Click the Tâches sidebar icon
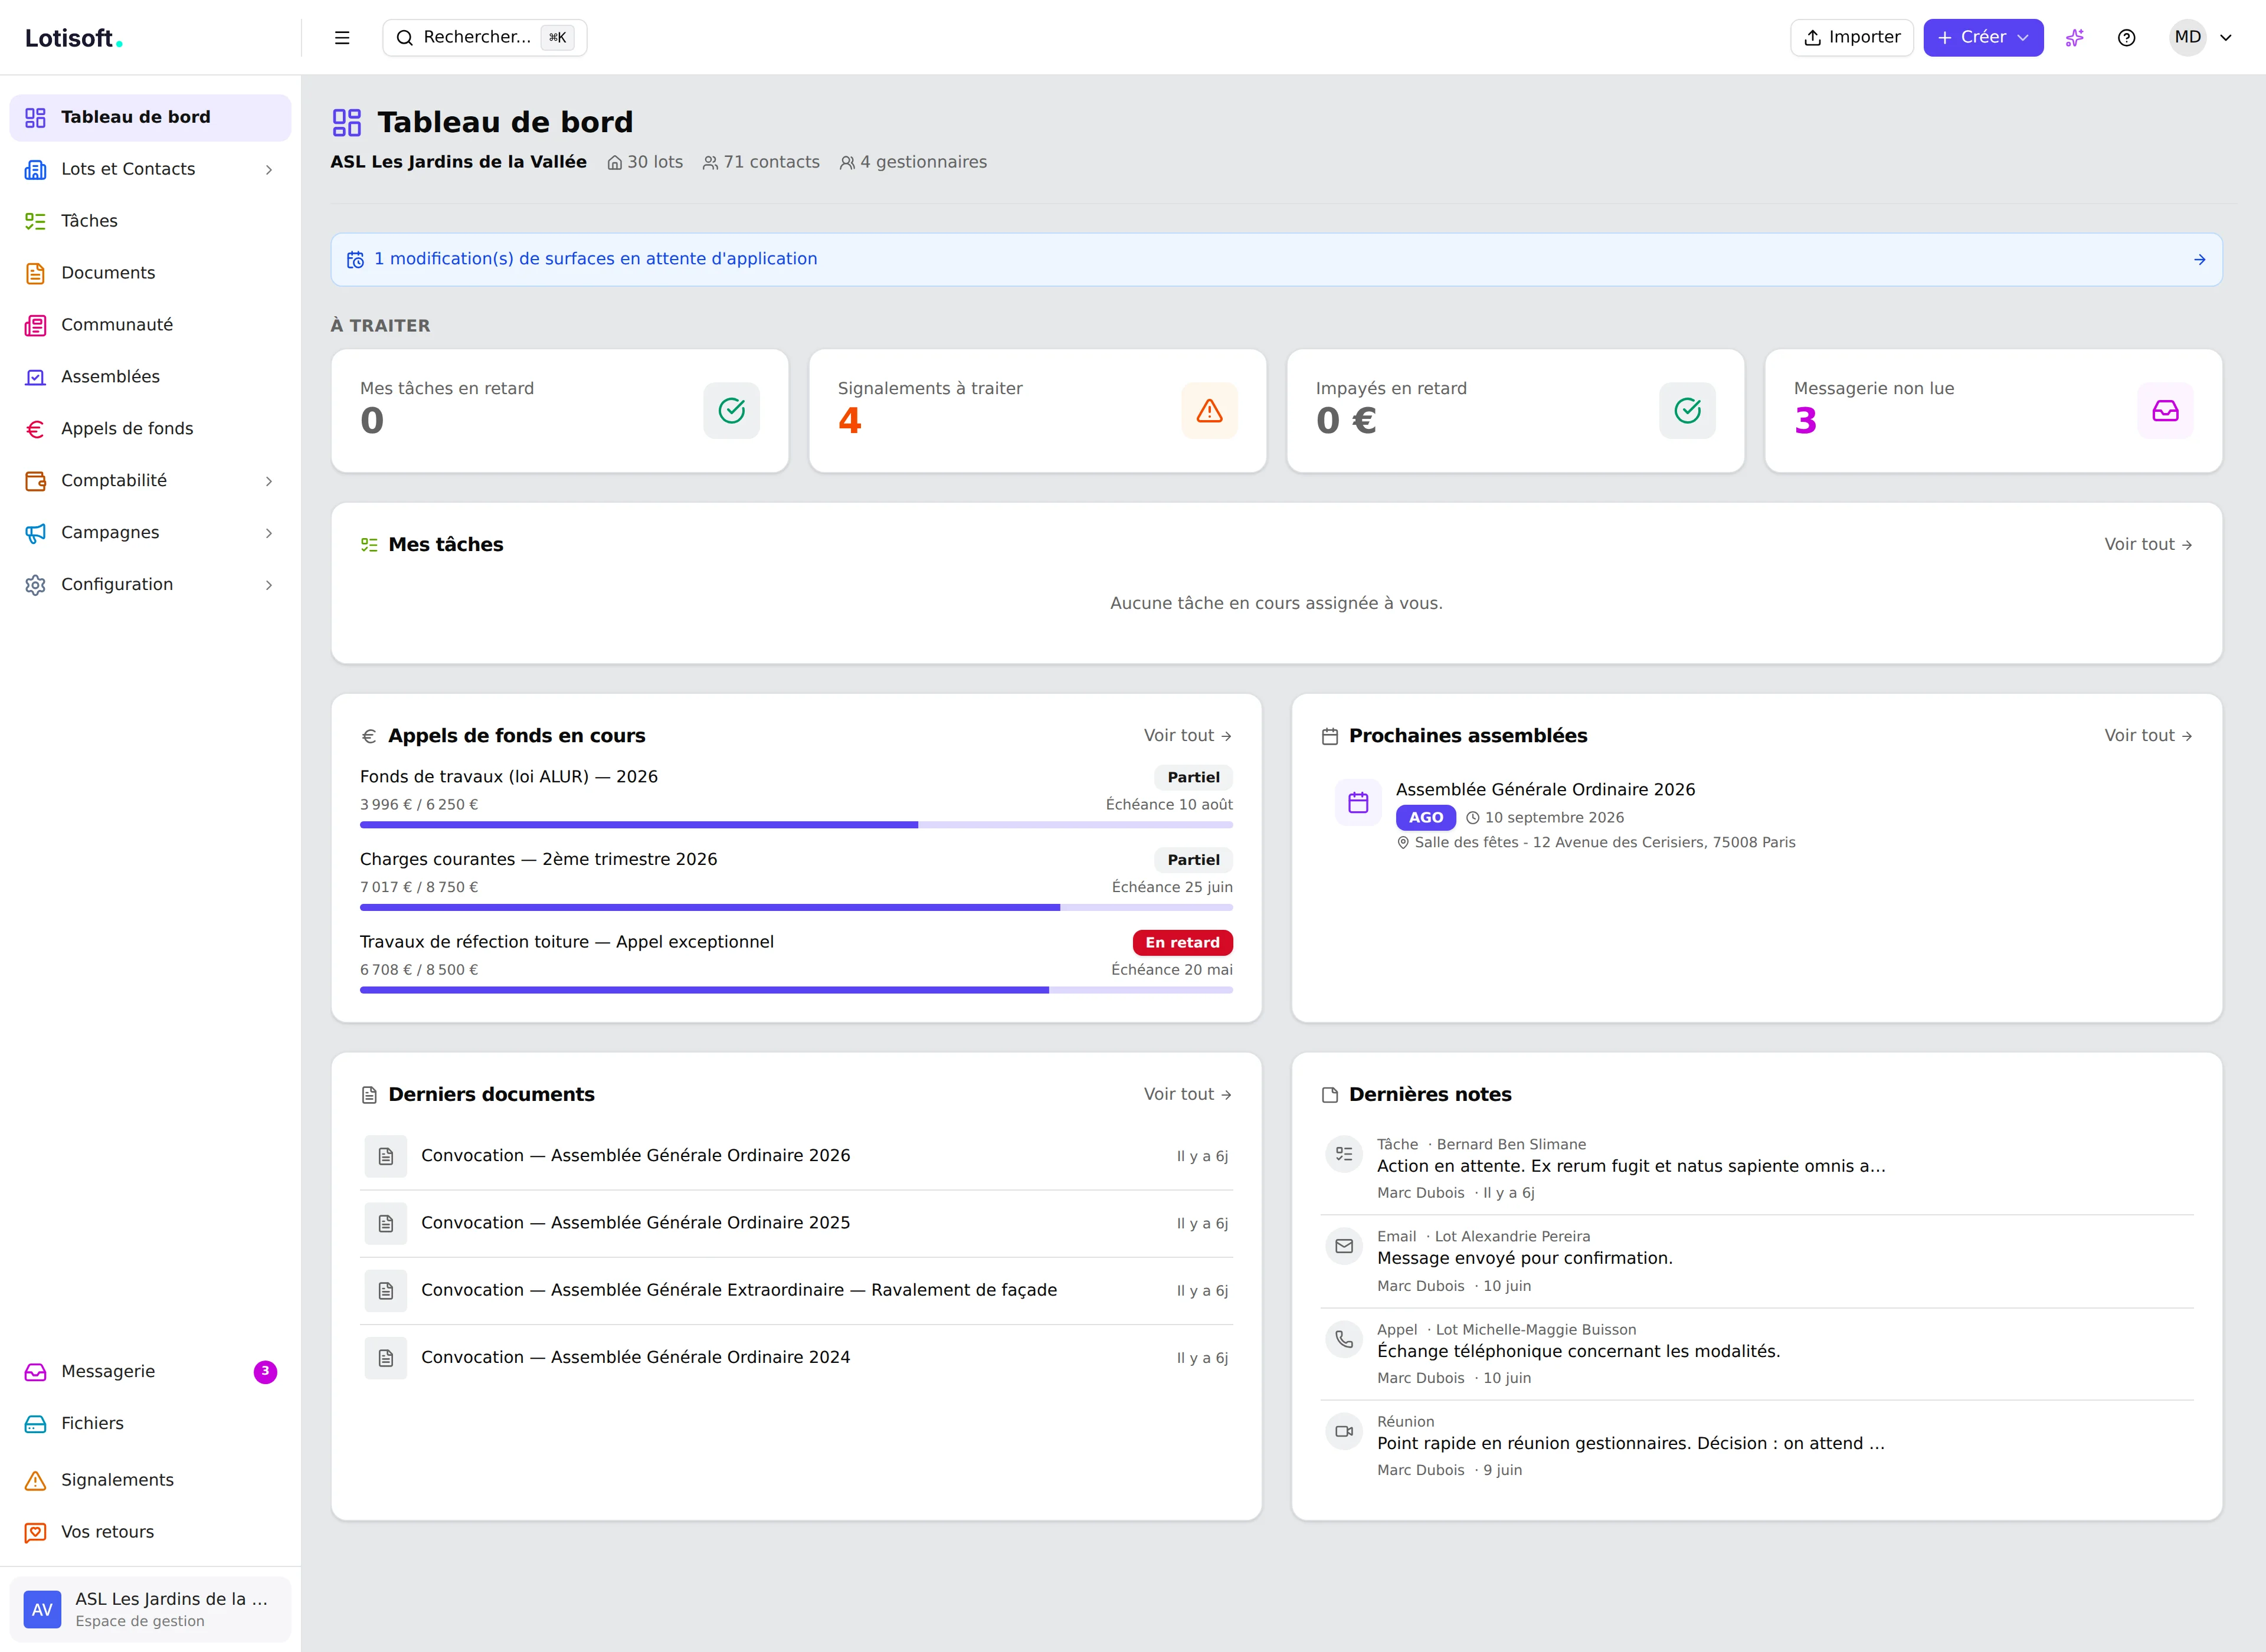The width and height of the screenshot is (2266, 1652). pos(36,221)
